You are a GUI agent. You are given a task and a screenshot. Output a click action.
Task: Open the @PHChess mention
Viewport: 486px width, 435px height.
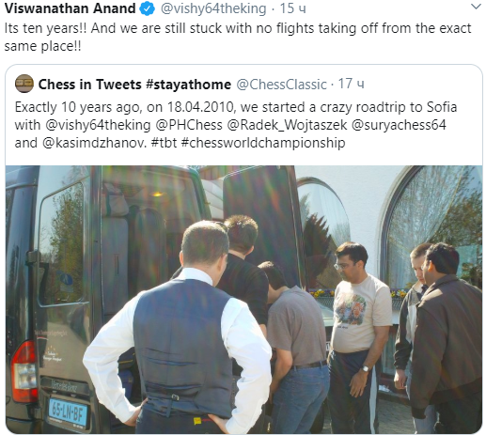pyautogui.click(x=189, y=125)
